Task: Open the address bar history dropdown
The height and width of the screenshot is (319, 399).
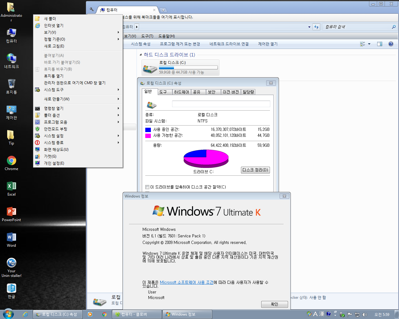Action: click(309, 27)
